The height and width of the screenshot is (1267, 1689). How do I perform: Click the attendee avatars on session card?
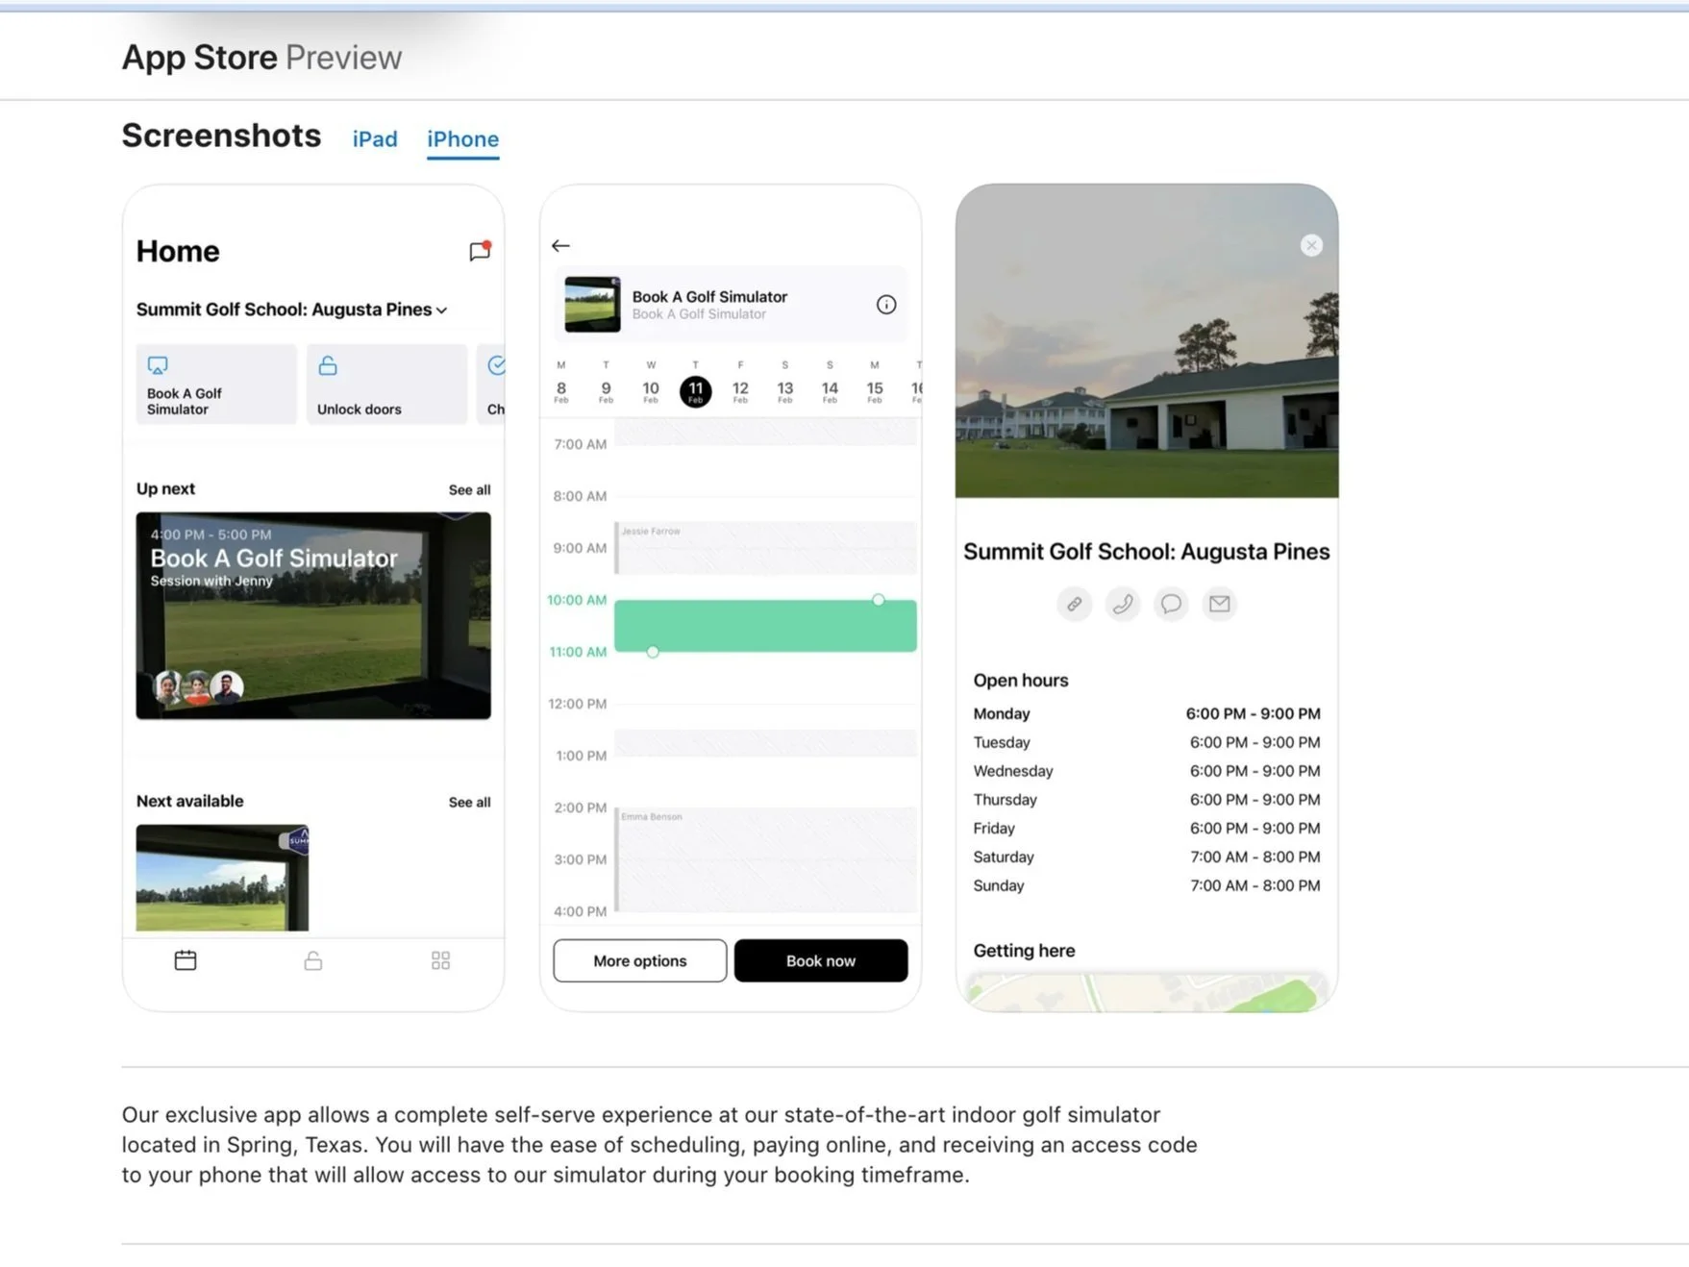point(199,686)
